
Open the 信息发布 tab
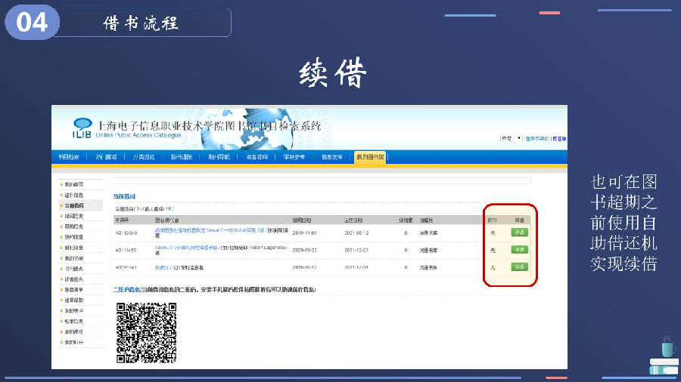[x=332, y=157]
